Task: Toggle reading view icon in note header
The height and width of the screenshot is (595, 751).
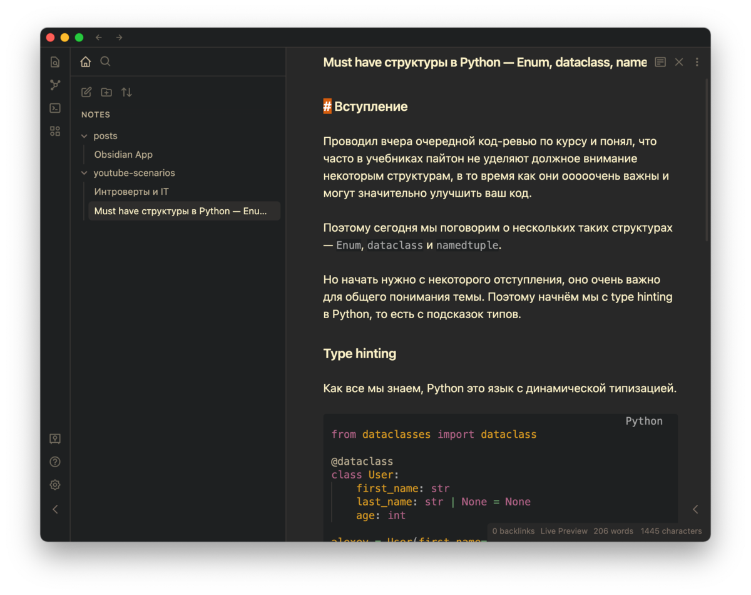Action: [x=660, y=62]
